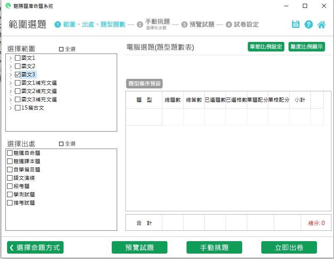Click 立即出卷 button
This screenshot has height=259, width=334.
(289, 247)
